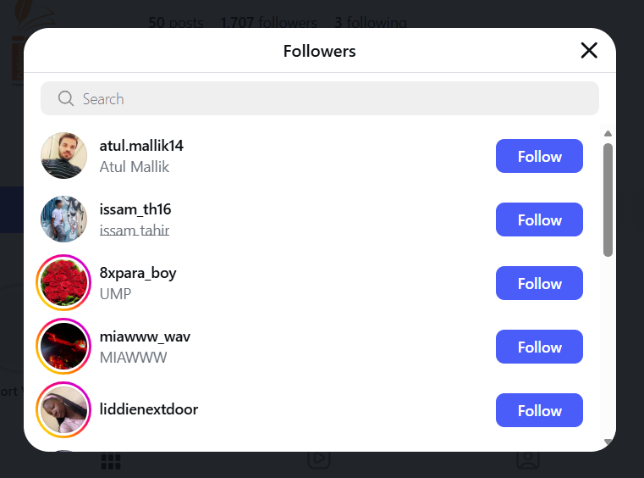Image resolution: width=644 pixels, height=478 pixels.
Task: Open the miawww_wav username link
Action: click(145, 336)
